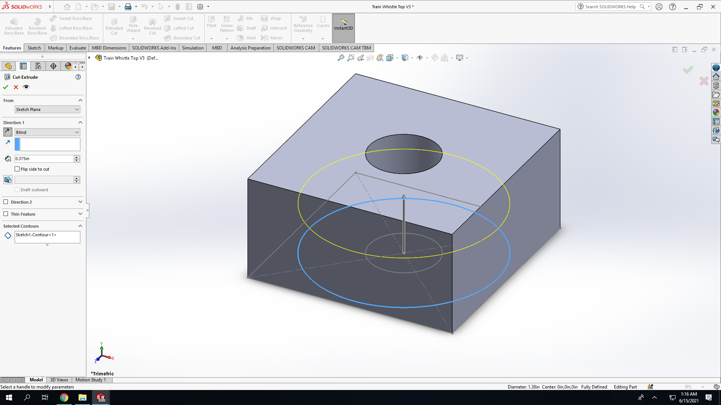
Task: Open the ConfigurationManager tab icon
Action: click(38, 66)
